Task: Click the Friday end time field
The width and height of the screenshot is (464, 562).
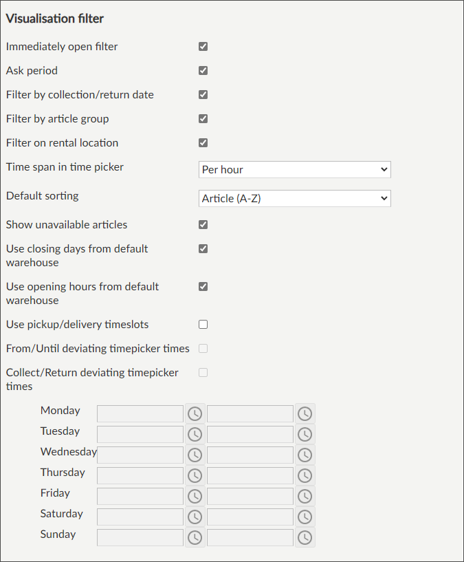Action: coord(250,496)
